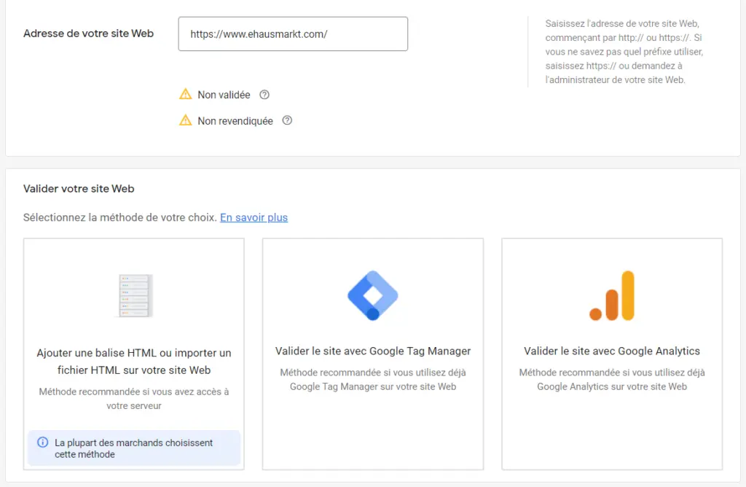Open help icon next to Non validée
The height and width of the screenshot is (487, 746).
(264, 95)
